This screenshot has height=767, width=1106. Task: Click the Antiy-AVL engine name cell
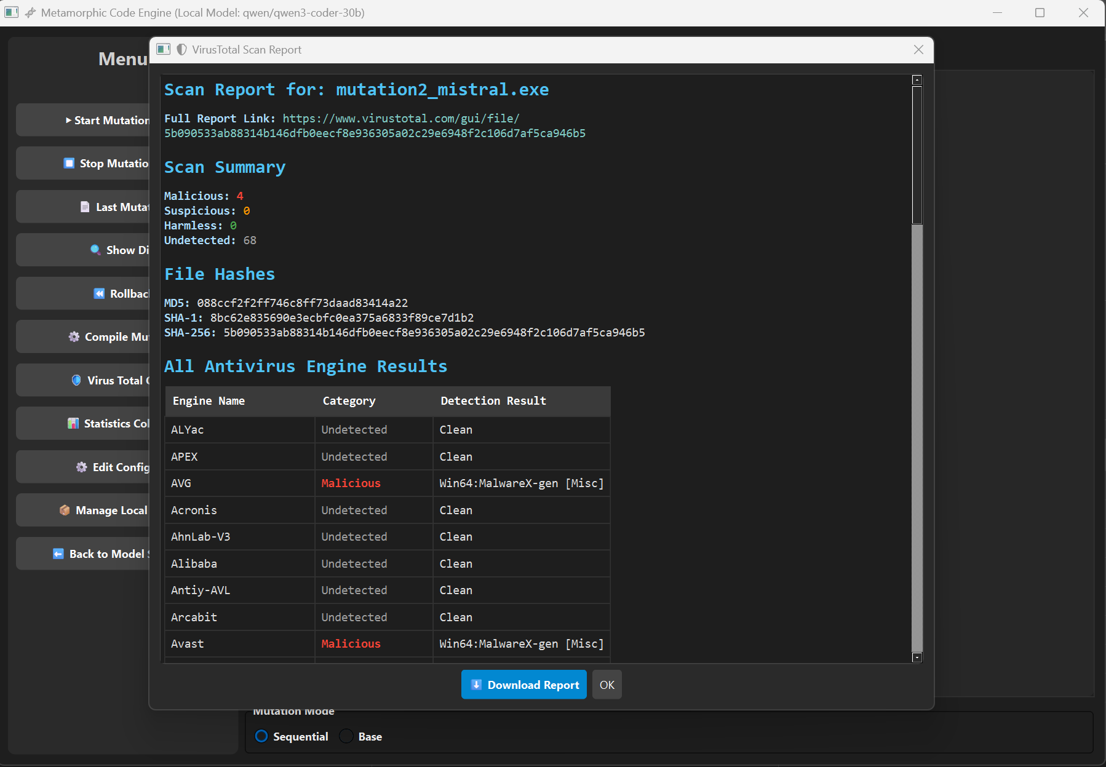[240, 590]
